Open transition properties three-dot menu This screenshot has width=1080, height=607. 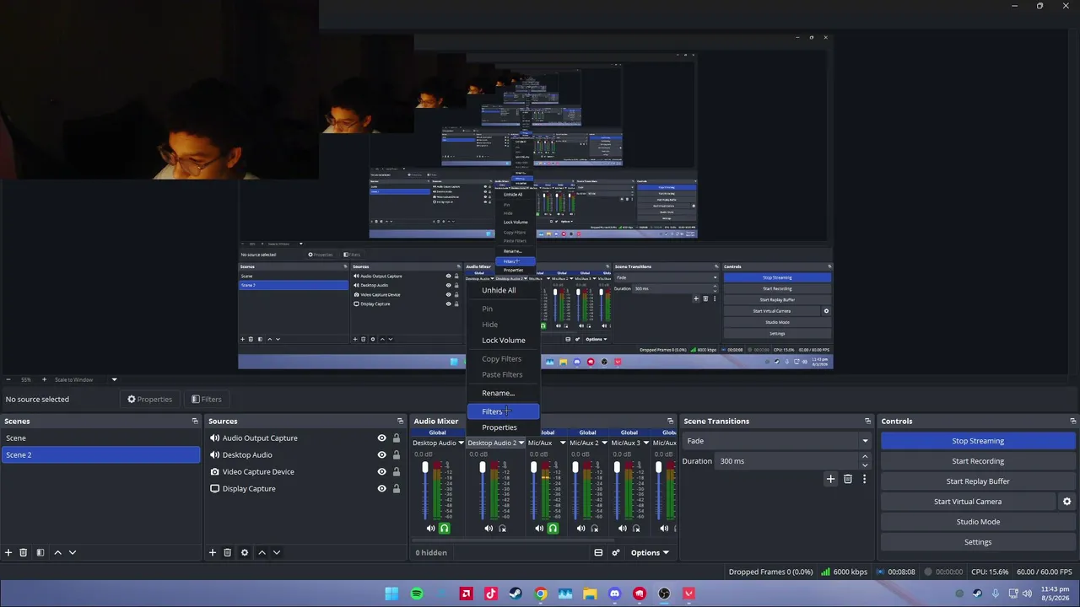tap(864, 479)
